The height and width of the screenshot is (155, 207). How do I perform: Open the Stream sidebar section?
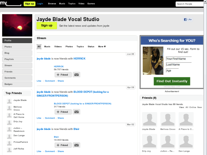tap(17, 65)
